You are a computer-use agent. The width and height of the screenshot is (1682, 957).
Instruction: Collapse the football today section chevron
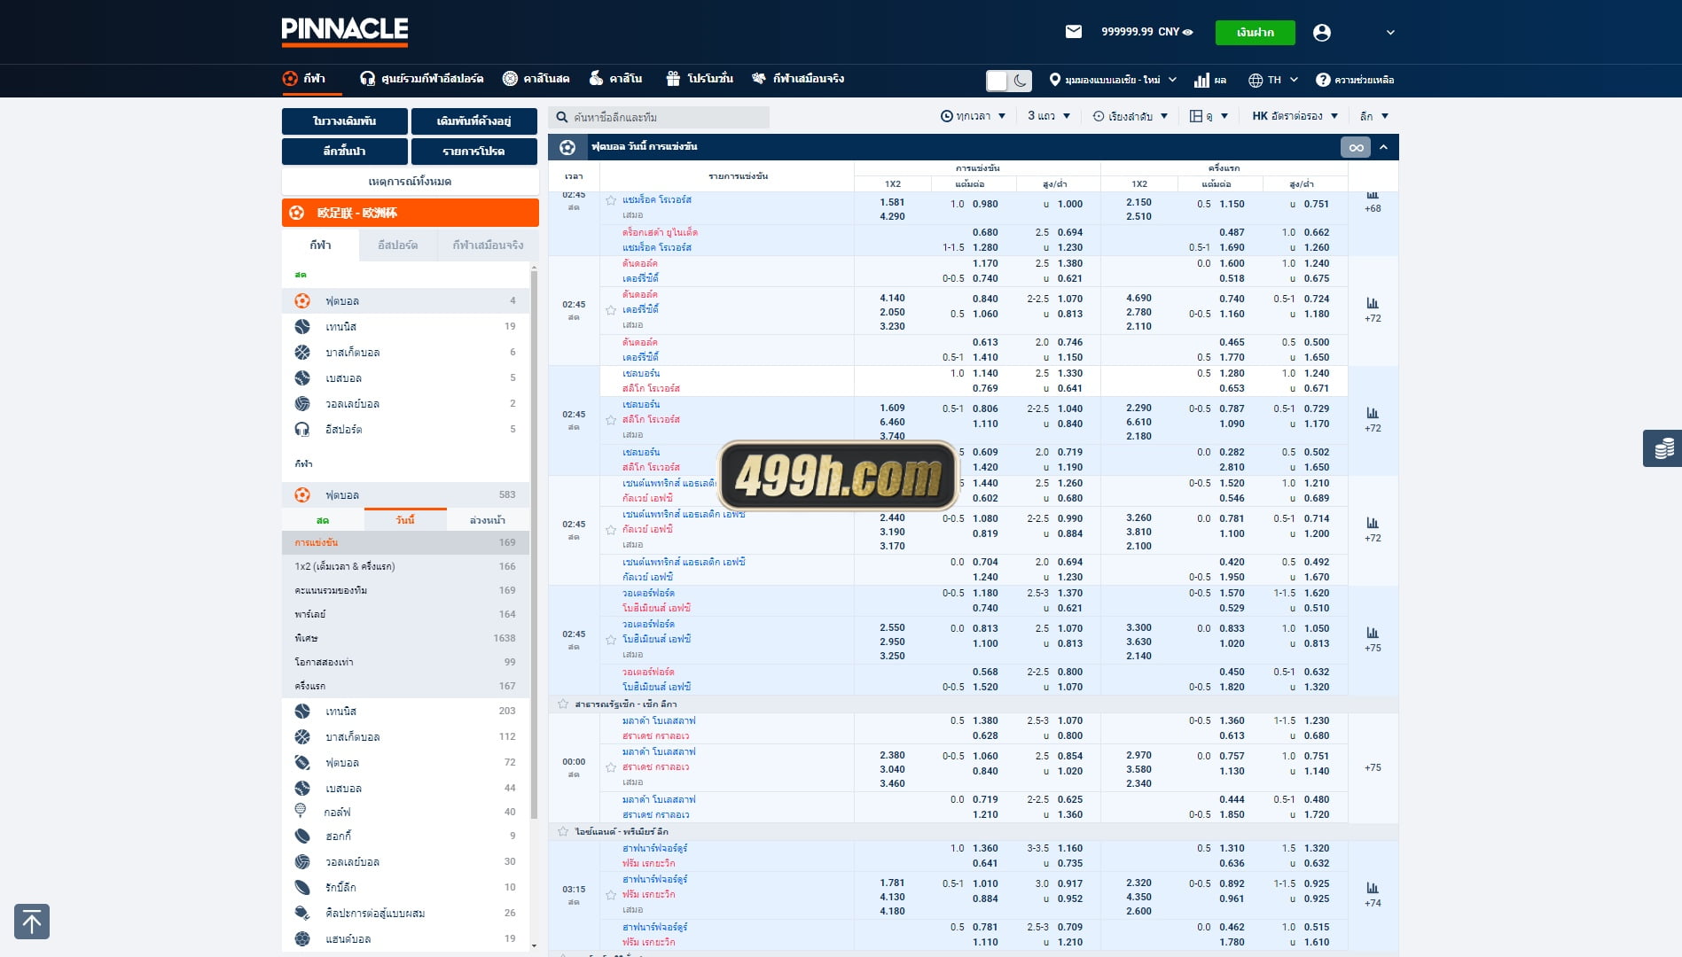(1383, 147)
